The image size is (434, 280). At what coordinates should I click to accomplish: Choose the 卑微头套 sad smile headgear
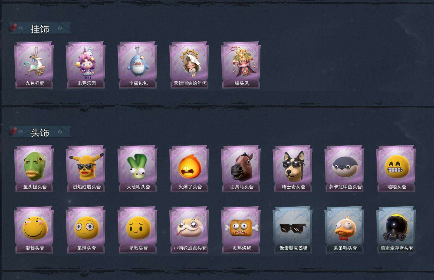tap(138, 230)
